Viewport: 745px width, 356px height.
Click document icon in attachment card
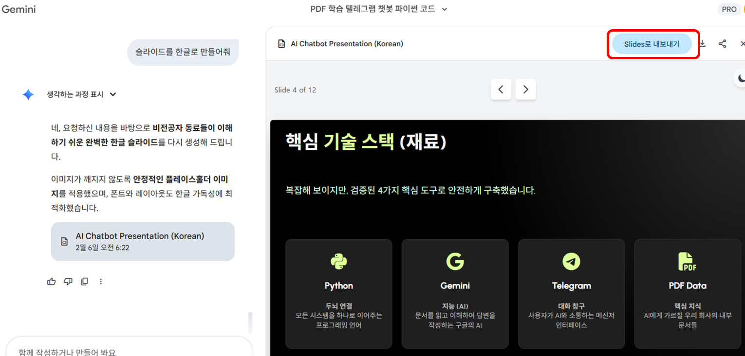(x=64, y=241)
